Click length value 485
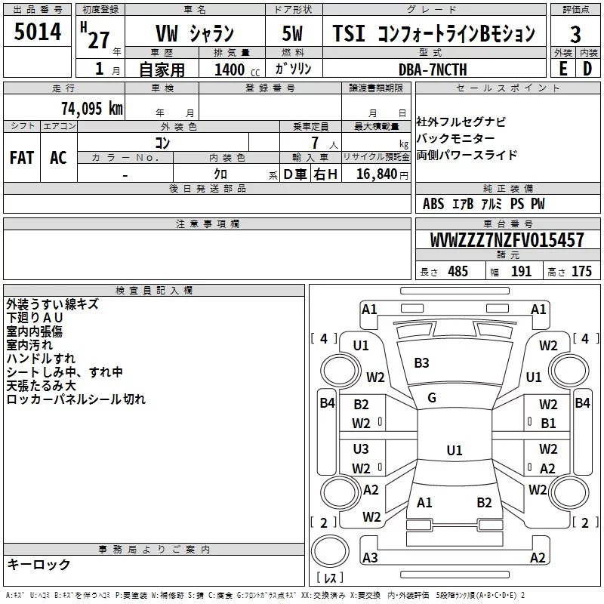This screenshot has width=604, height=604. point(458,271)
